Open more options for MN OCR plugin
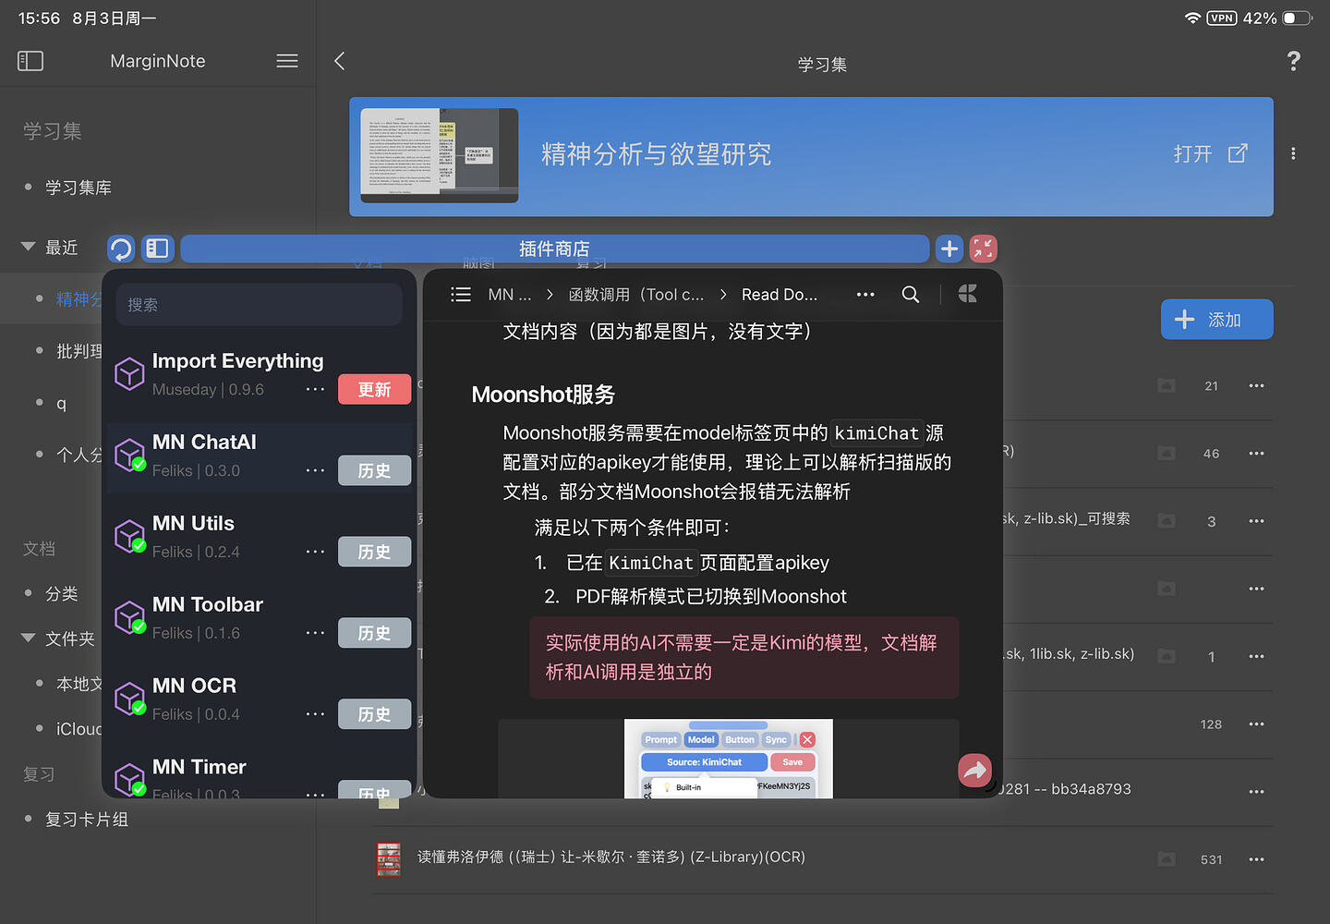 pos(315,715)
